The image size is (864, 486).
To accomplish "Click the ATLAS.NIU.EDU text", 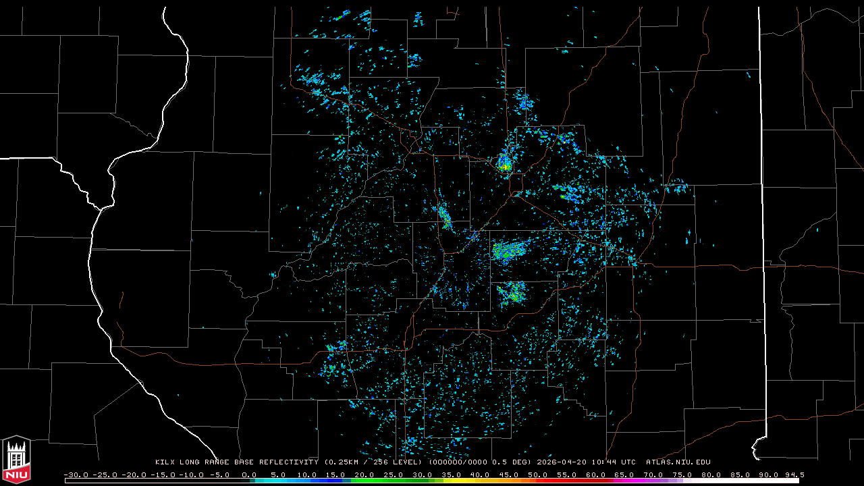I will (678, 462).
